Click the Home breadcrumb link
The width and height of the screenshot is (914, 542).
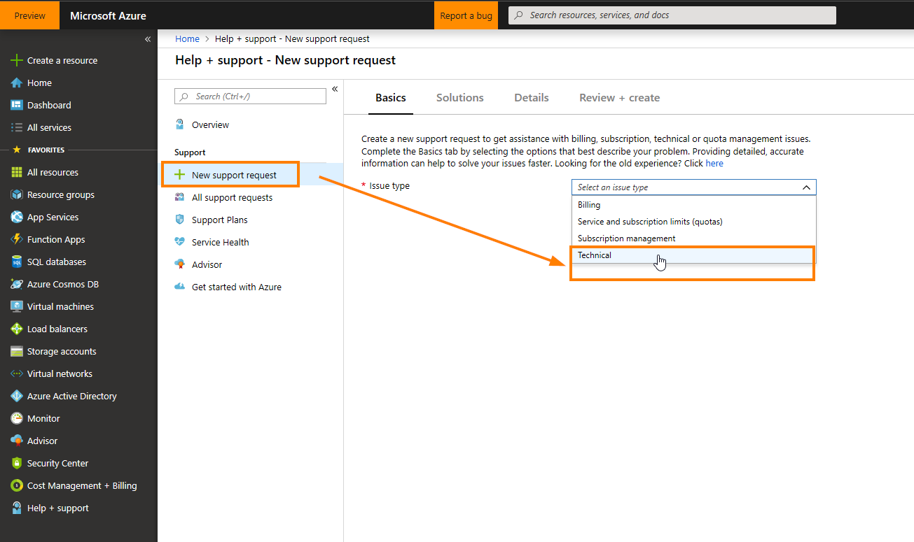click(x=188, y=39)
